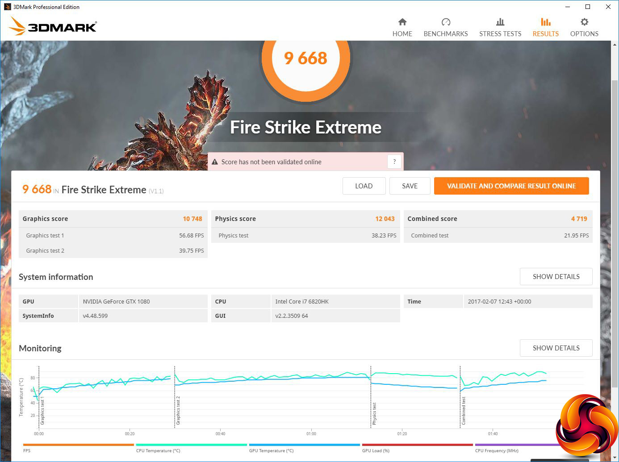Open Options via the gear icon
This screenshot has width=619, height=462.
584,22
